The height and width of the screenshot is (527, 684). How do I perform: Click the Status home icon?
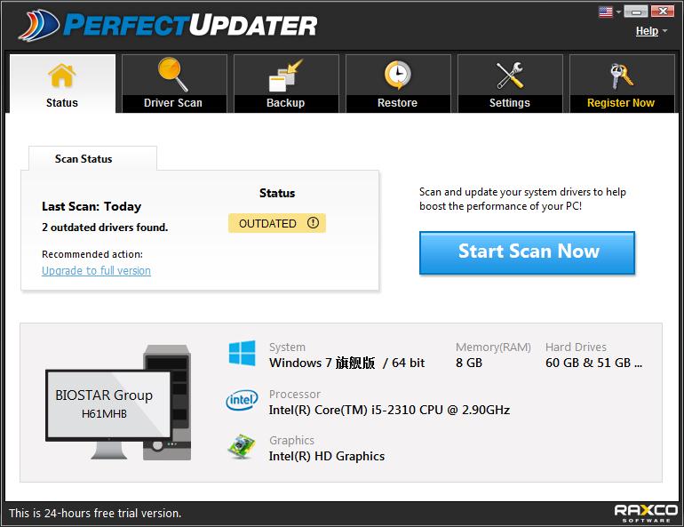(x=62, y=76)
